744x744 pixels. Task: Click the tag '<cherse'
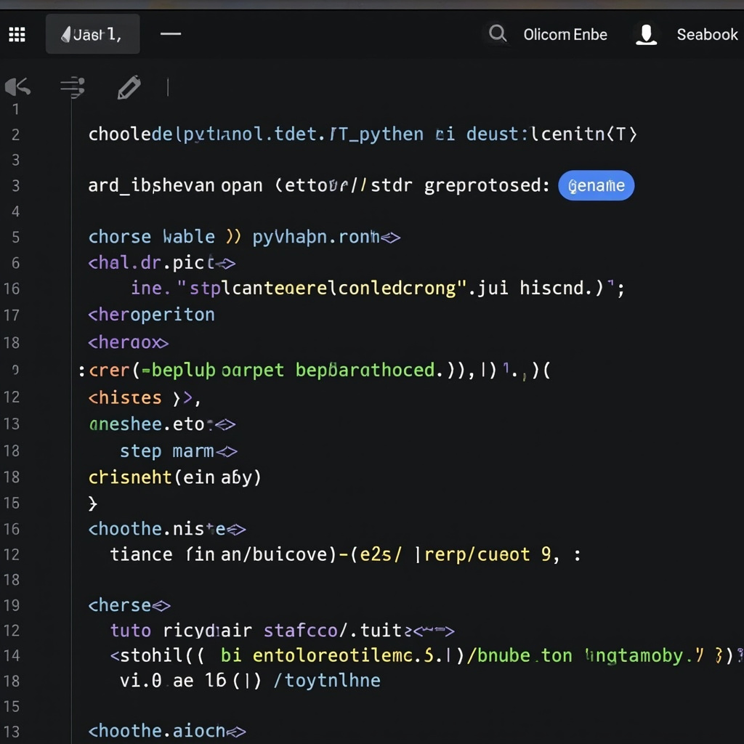click(120, 605)
